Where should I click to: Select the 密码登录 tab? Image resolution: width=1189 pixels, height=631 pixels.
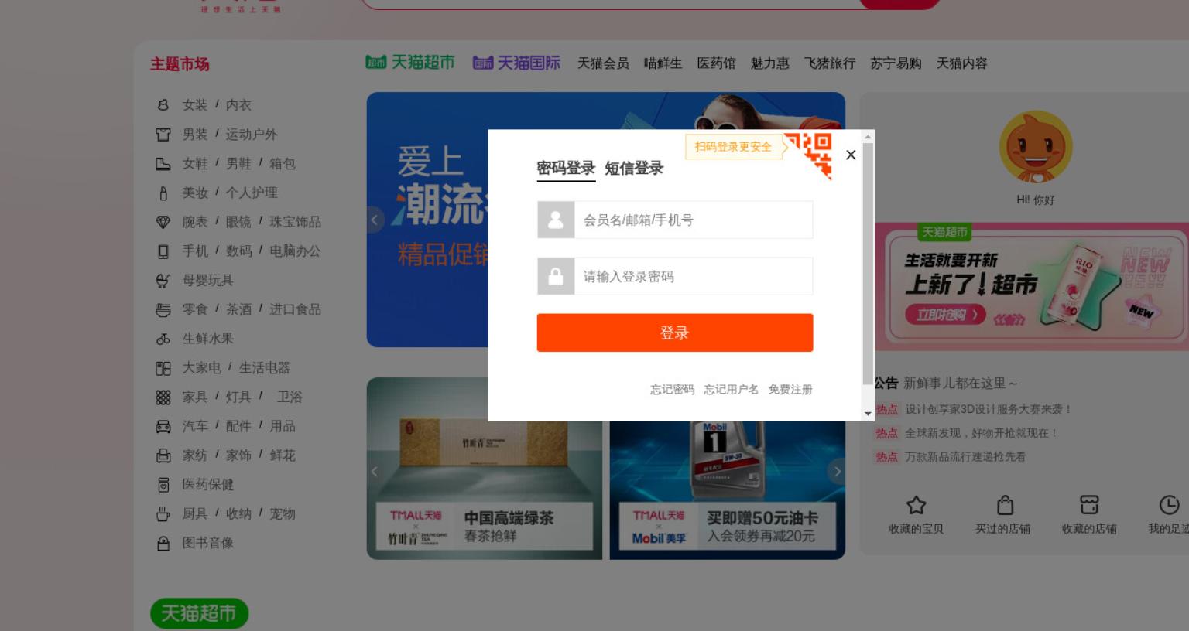(x=566, y=168)
